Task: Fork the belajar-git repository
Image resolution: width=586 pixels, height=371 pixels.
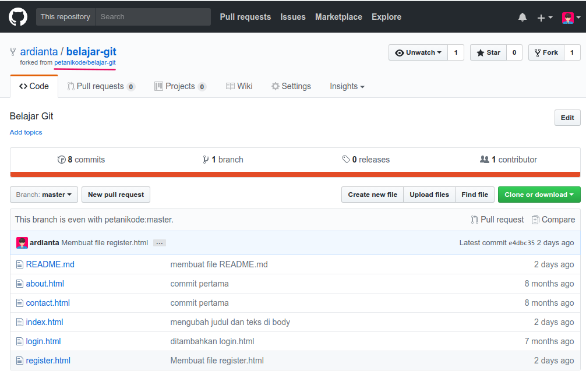Action: tap(545, 52)
